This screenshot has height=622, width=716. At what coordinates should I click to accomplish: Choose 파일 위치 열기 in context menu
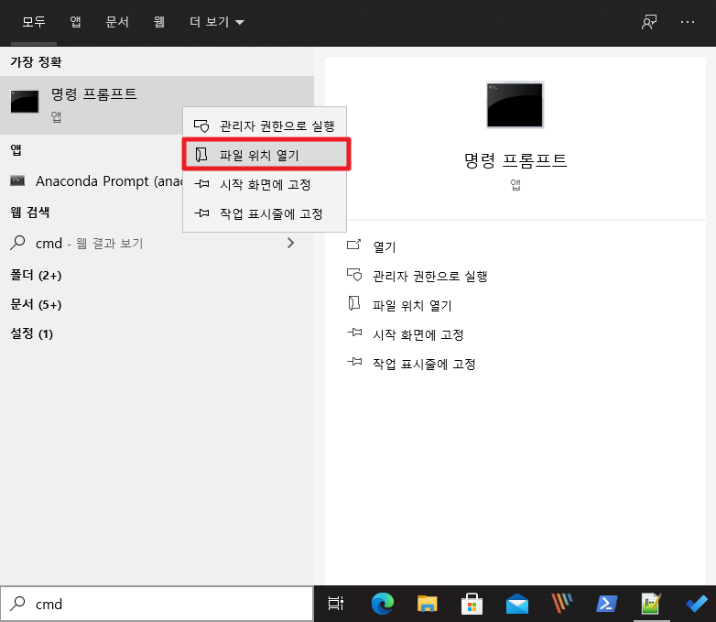tap(265, 155)
